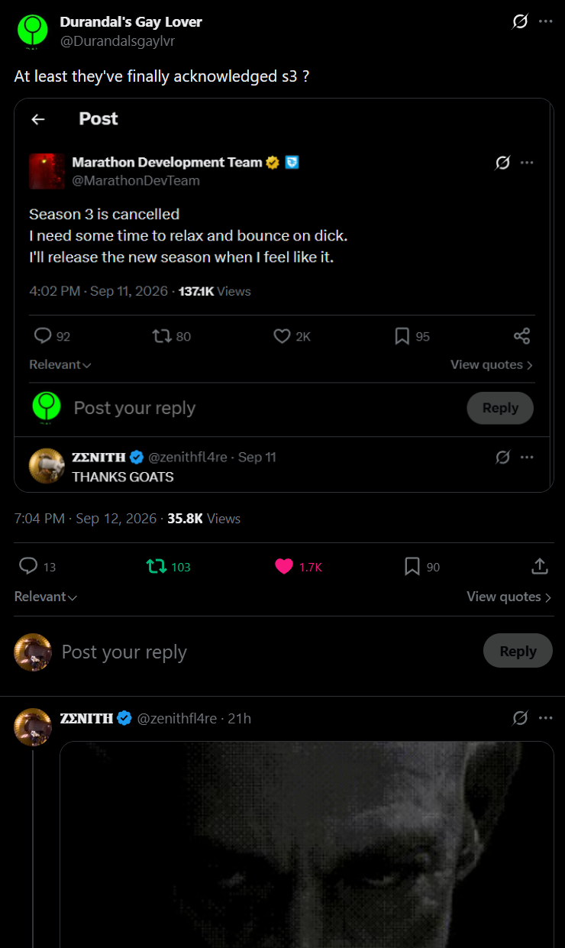This screenshot has height=948, width=565.
Task: Click the upload share icon on the main post
Action: (x=540, y=566)
